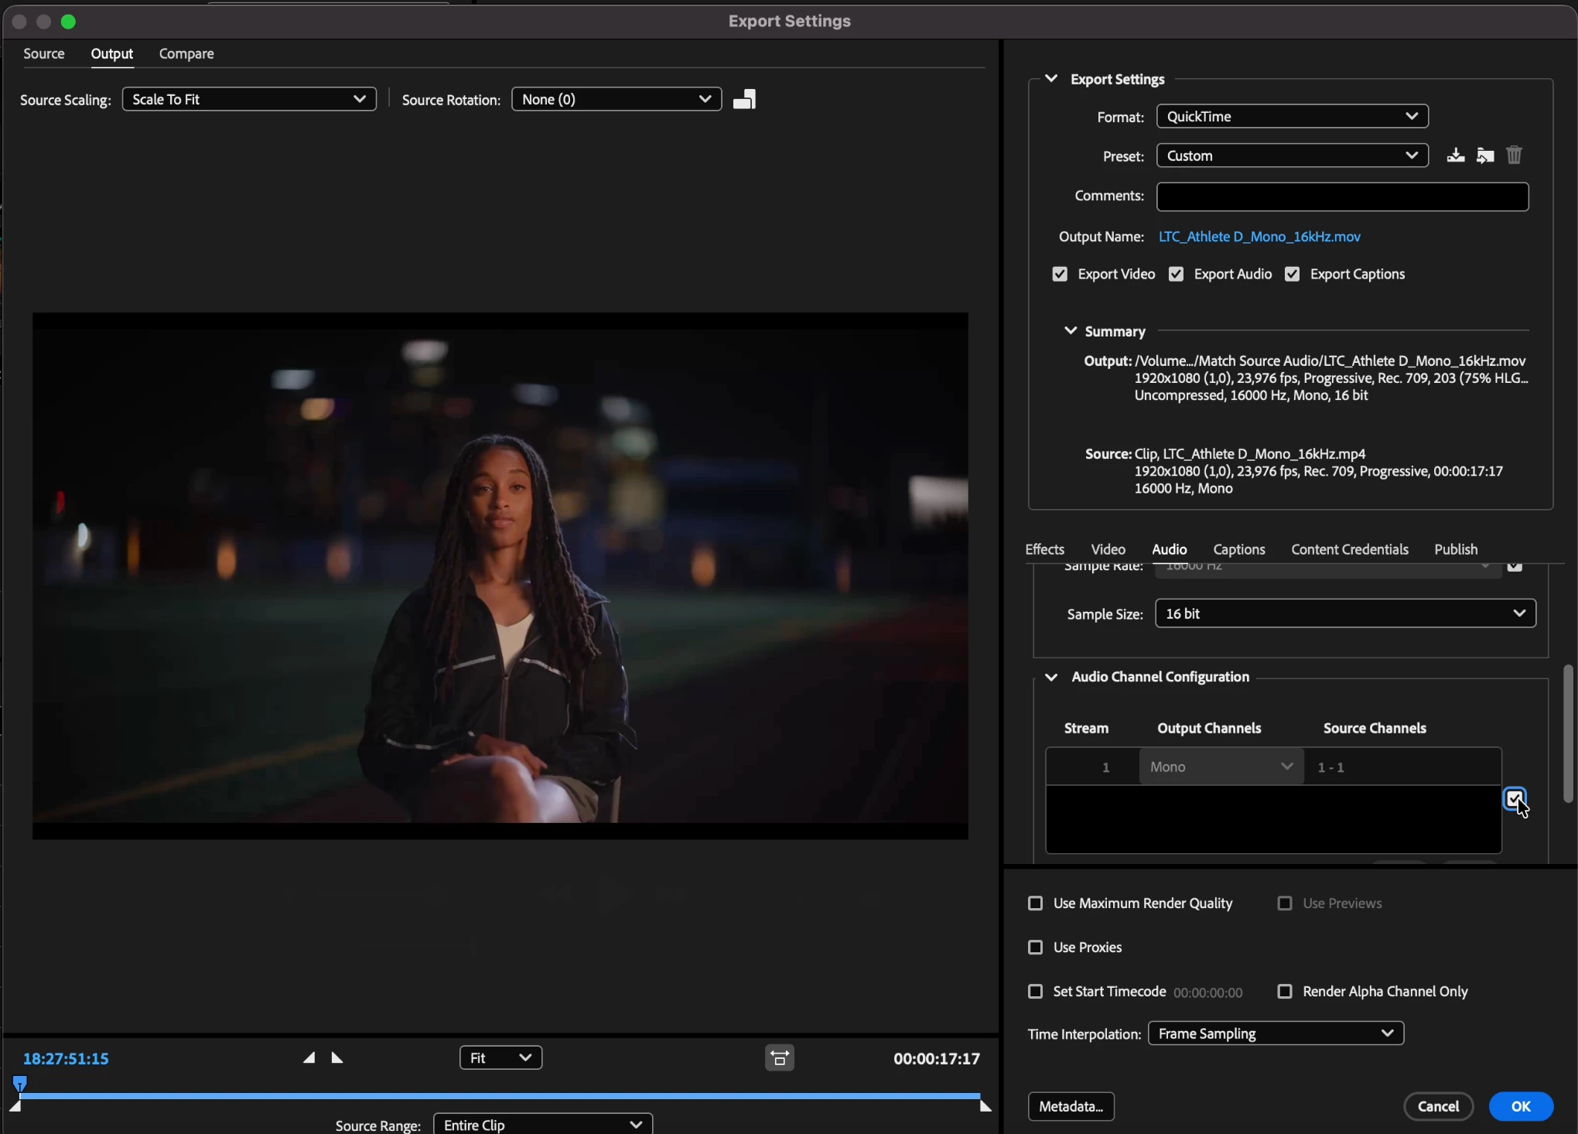
Task: Collapse the Audio Channel Configuration section
Action: pos(1050,677)
